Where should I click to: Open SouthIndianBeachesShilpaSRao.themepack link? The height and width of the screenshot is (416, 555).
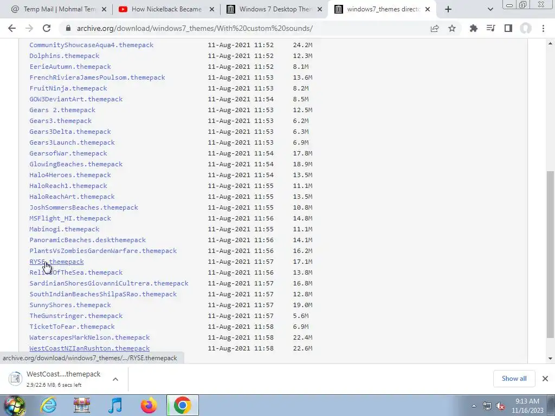click(x=103, y=294)
